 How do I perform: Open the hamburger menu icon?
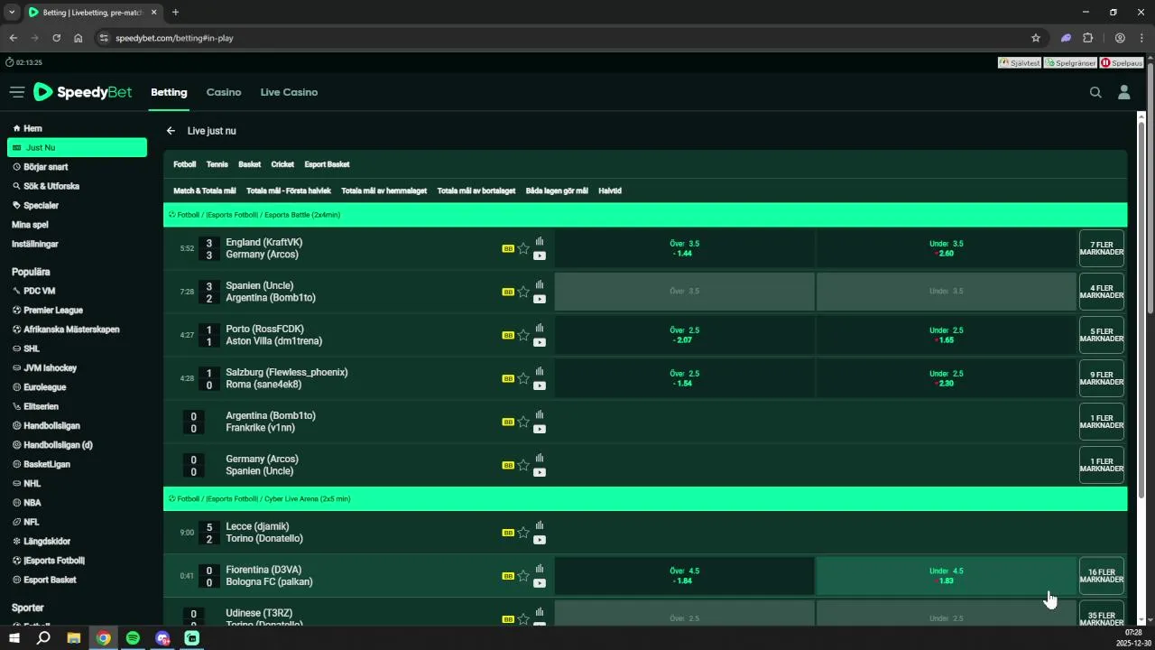click(x=17, y=92)
